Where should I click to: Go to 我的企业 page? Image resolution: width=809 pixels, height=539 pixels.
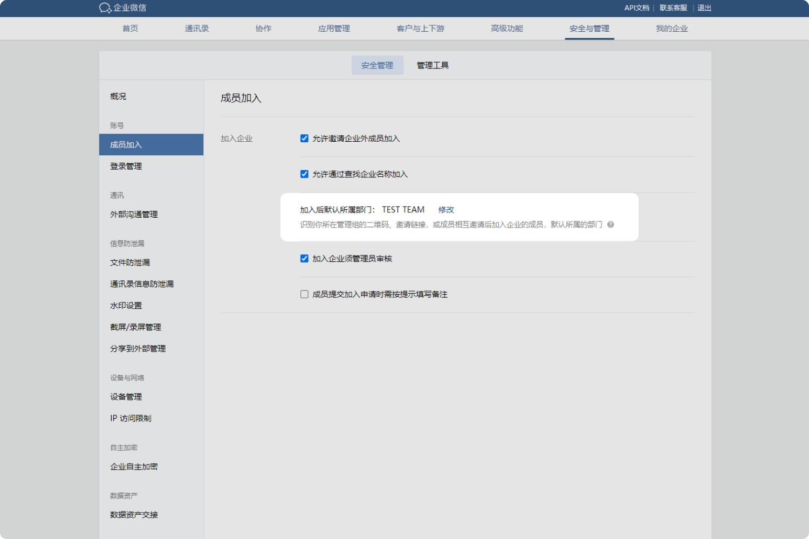tap(671, 29)
